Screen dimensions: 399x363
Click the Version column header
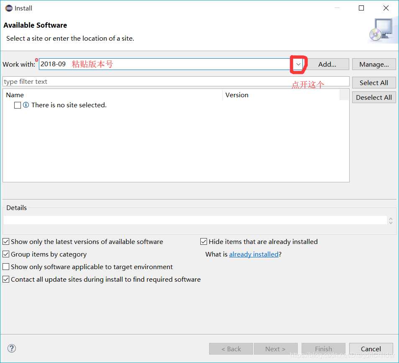click(281, 95)
